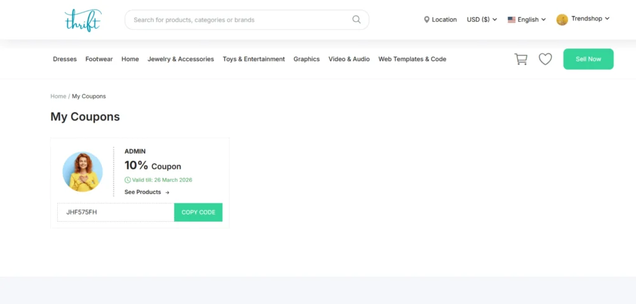Click the Location pin icon
This screenshot has width=636, height=304.
(x=427, y=20)
